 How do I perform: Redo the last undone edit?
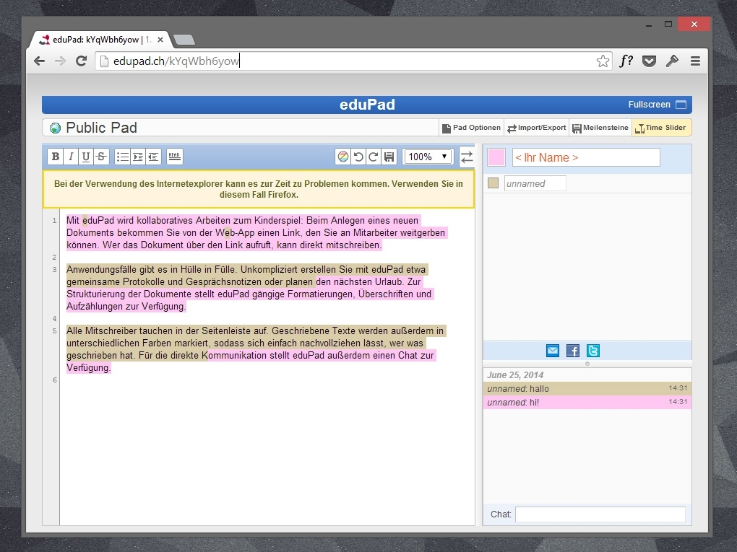pos(374,157)
